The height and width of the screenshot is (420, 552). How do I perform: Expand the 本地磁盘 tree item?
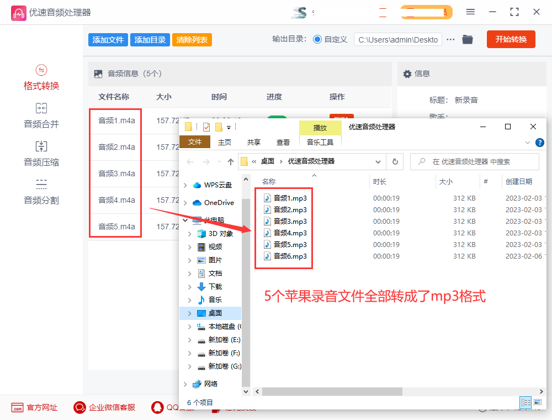(x=190, y=327)
